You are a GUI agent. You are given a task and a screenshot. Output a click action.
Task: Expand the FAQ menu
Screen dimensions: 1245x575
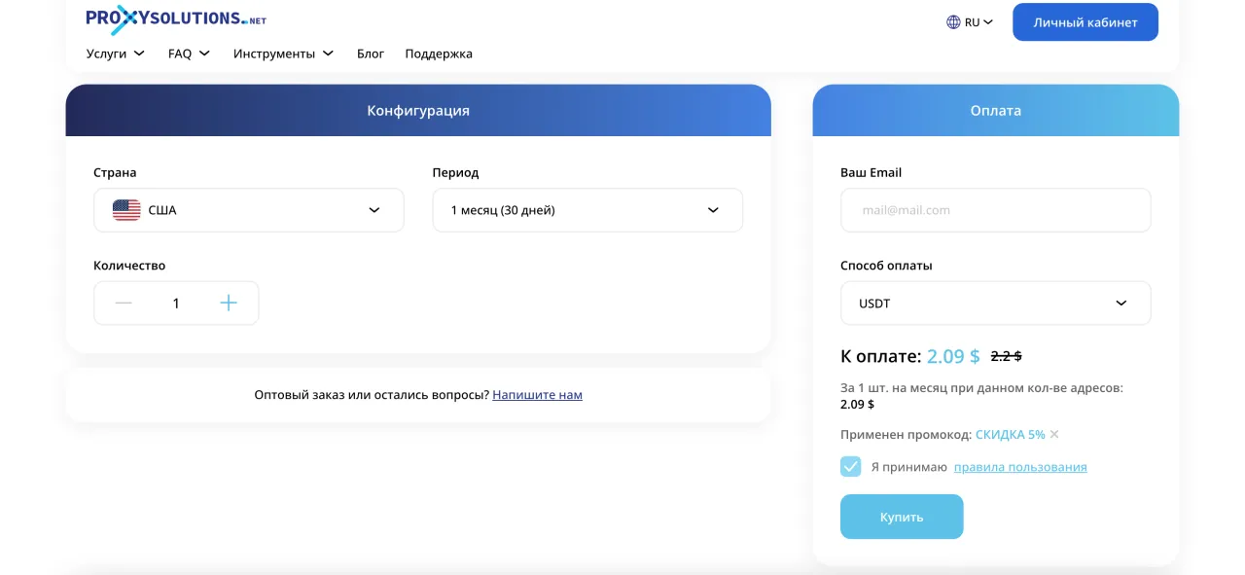[189, 54]
